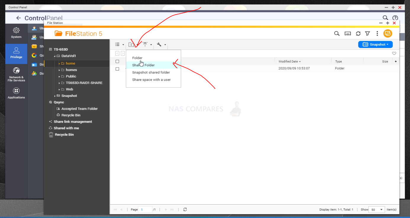
Task: Choose Shared Folder from the create menu
Action: point(153,65)
